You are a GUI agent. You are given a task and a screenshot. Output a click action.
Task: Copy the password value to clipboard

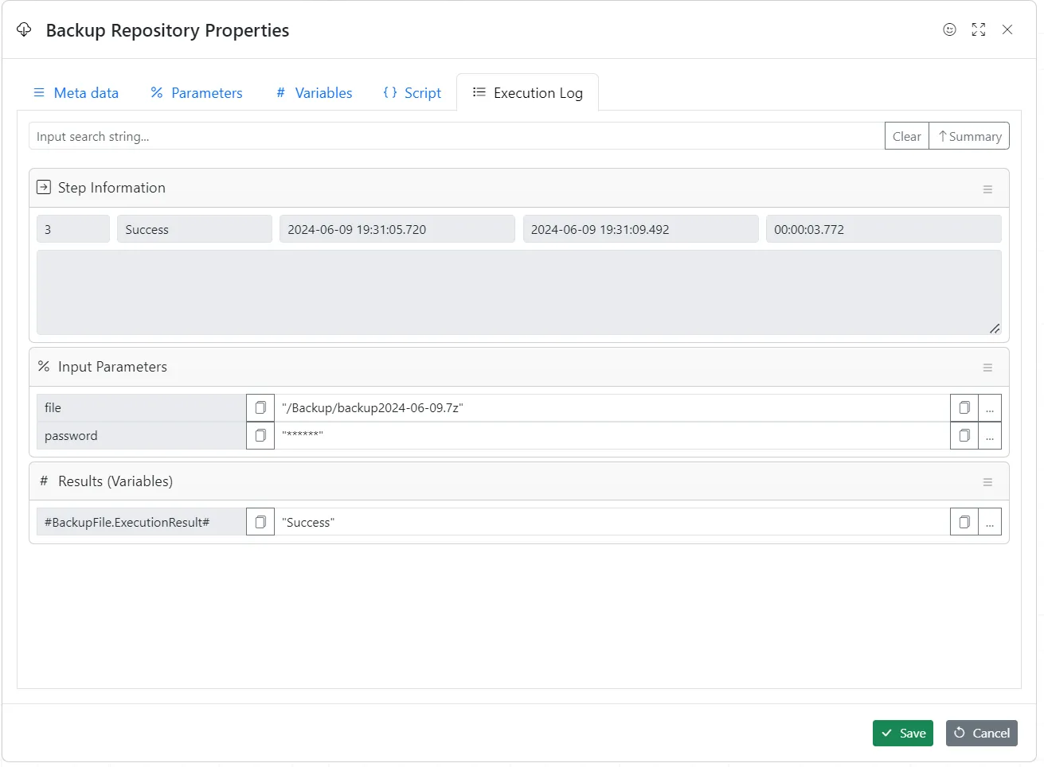point(964,435)
